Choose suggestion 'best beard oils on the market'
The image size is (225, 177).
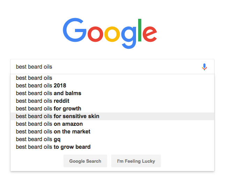click(112, 132)
